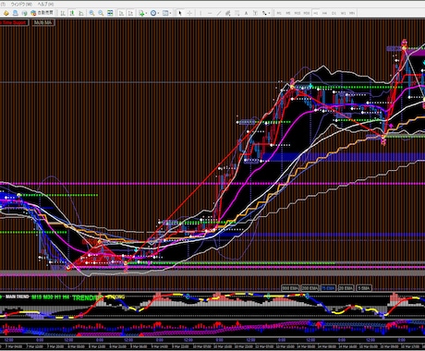This screenshot has height=351, width=425.
Task: Select the text A tool
Action: coord(246,13)
